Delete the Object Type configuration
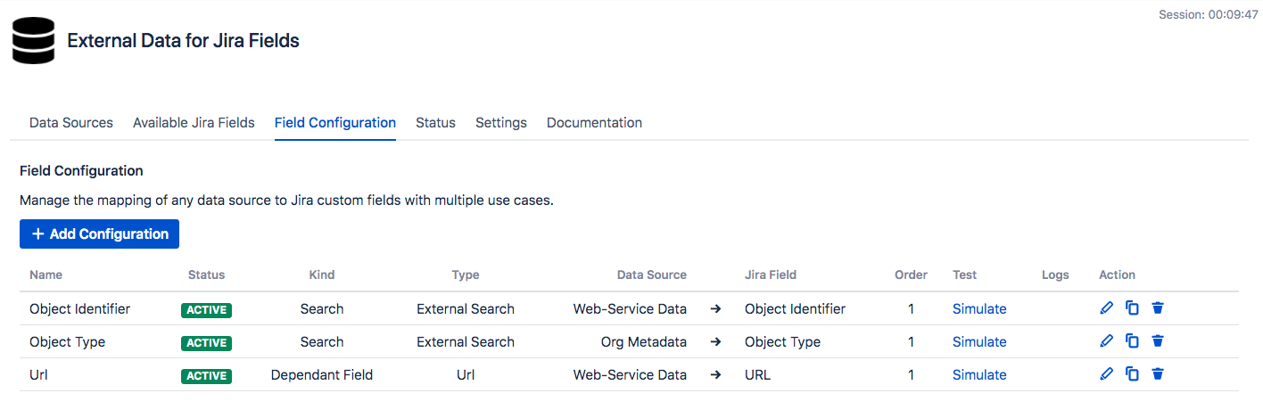Viewport: 1263px width, 418px height. [1158, 341]
